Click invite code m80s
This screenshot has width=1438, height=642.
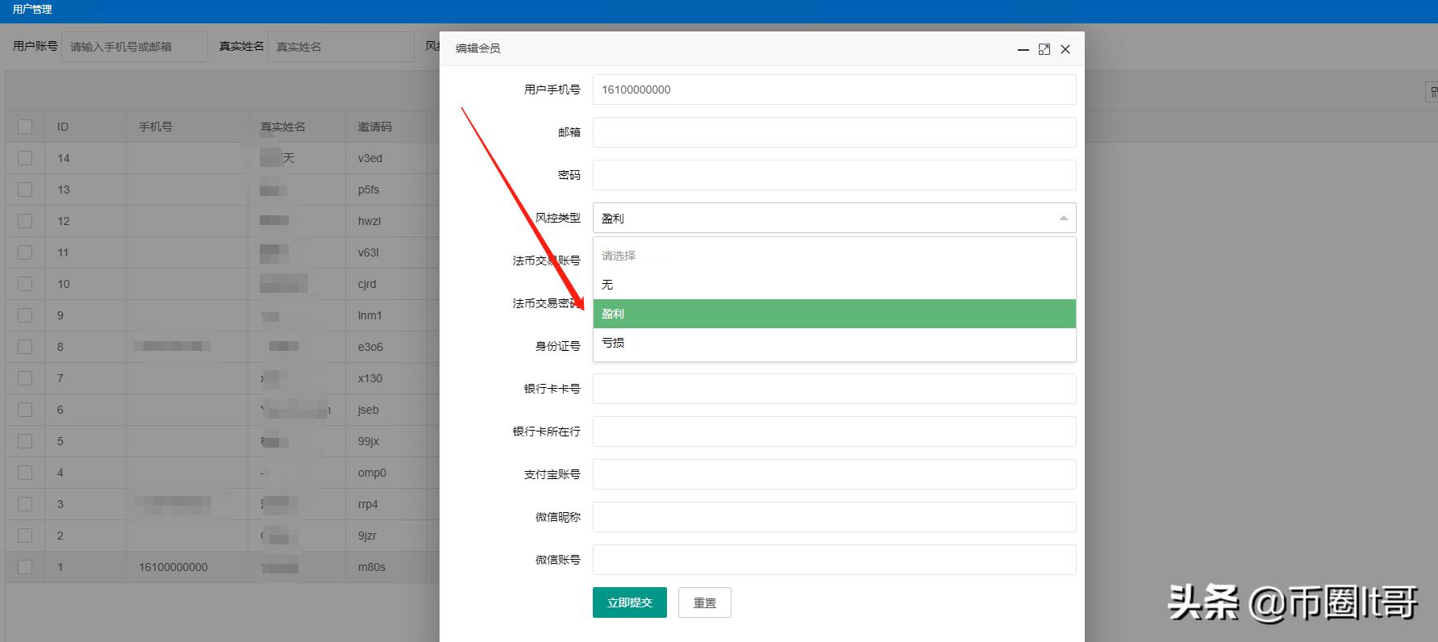[372, 567]
